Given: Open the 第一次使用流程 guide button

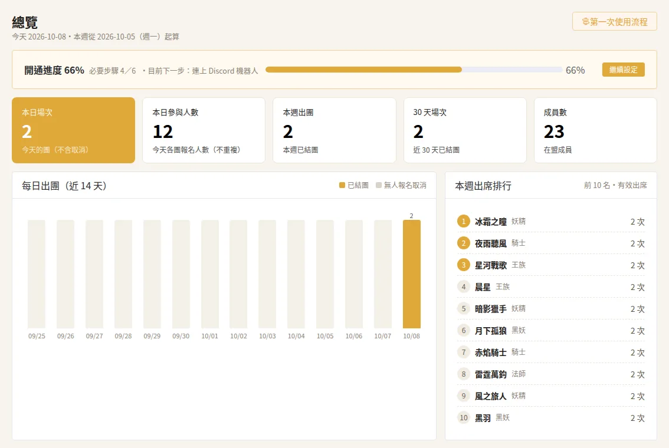Looking at the screenshot, I should click(614, 22).
